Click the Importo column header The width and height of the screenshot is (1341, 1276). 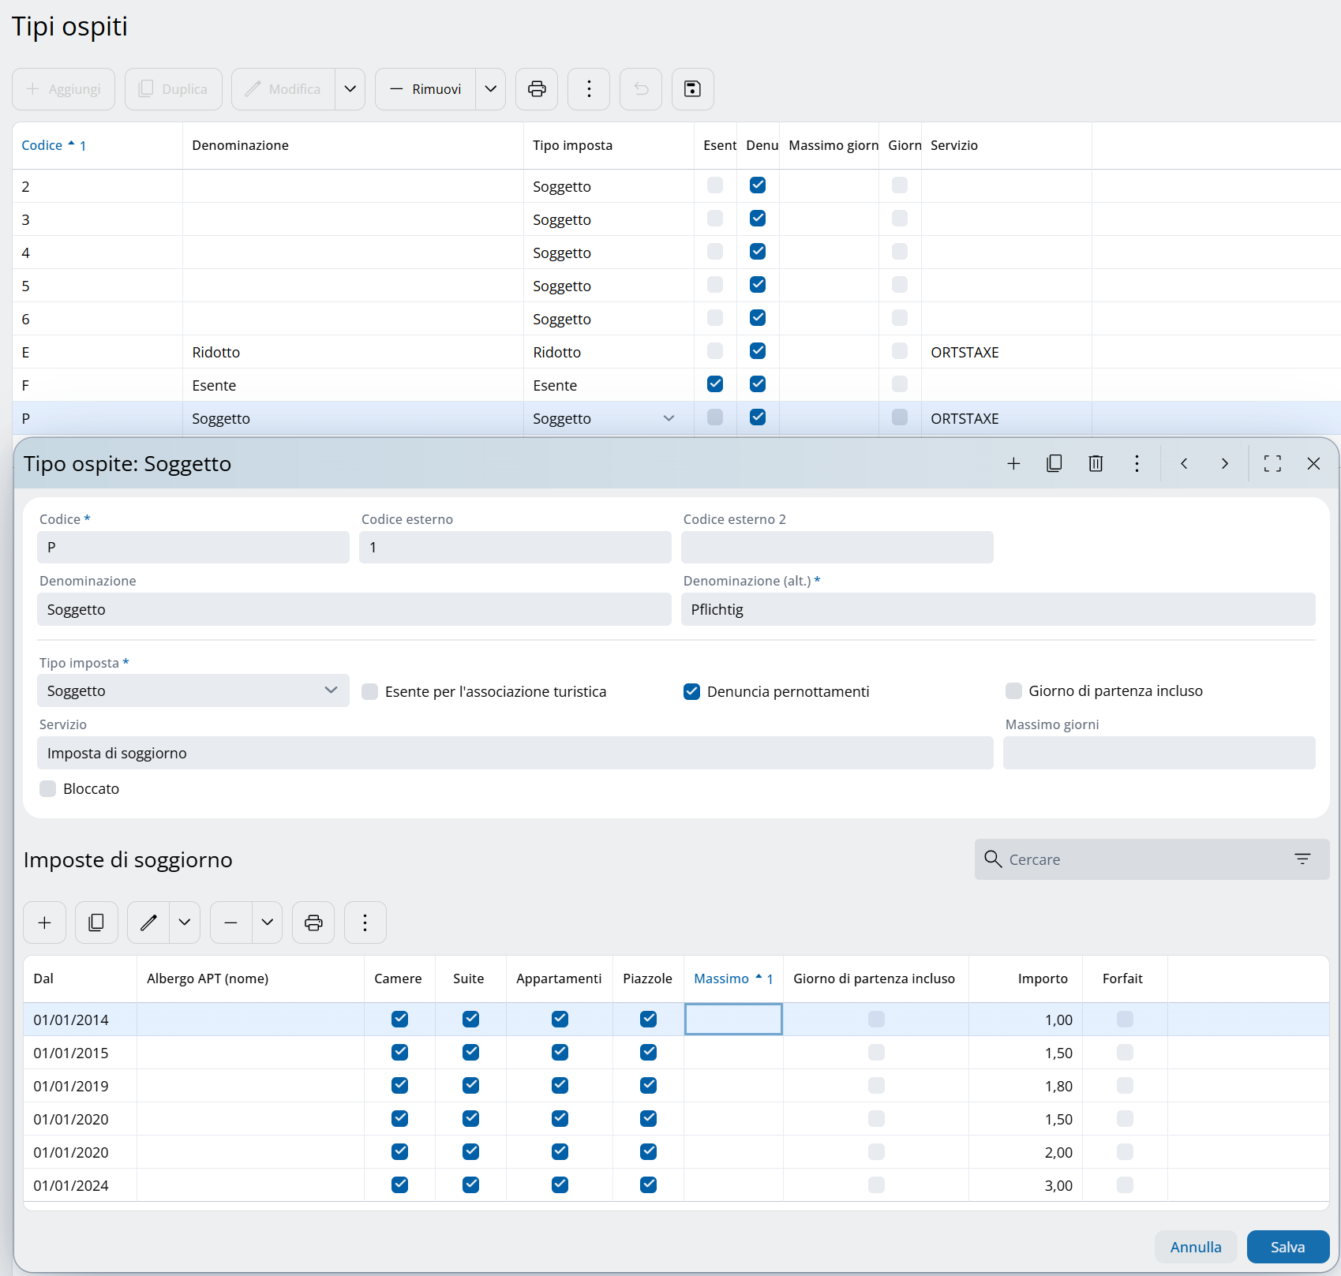(1042, 979)
